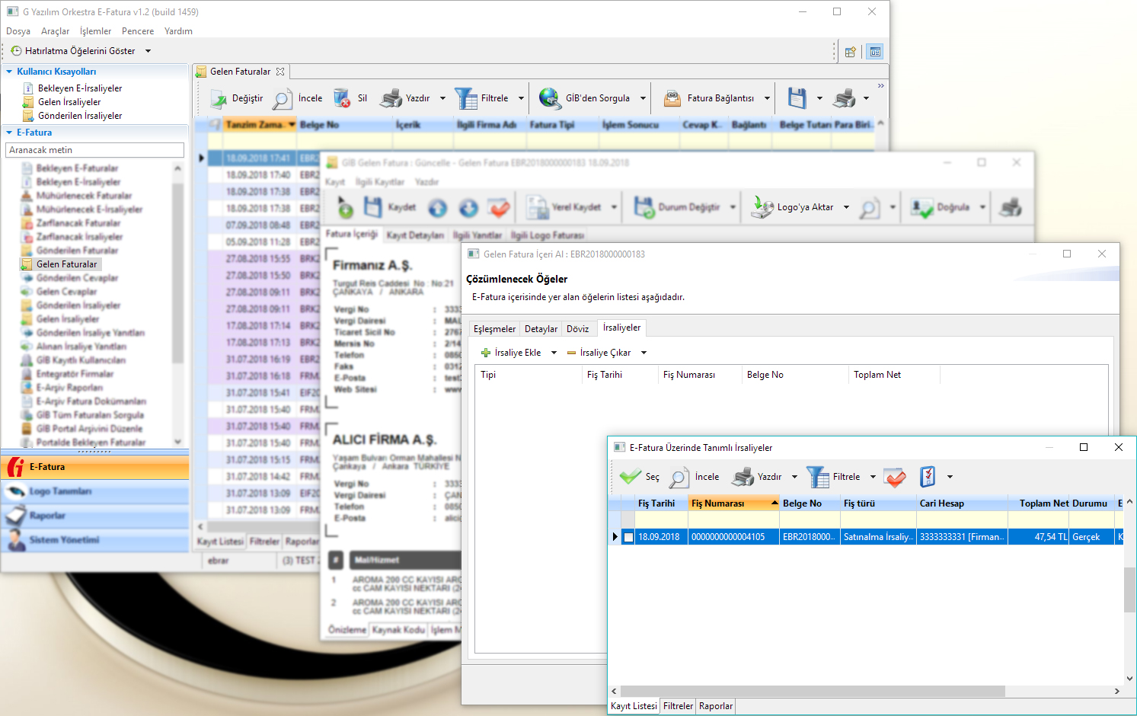Tick the checkbox of the 18.09.2018 irsaliye row

(x=628, y=537)
